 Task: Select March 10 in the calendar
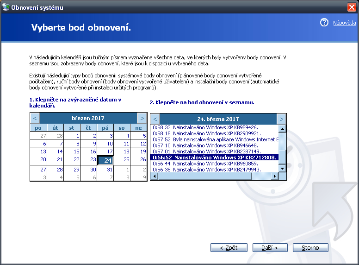[105, 144]
